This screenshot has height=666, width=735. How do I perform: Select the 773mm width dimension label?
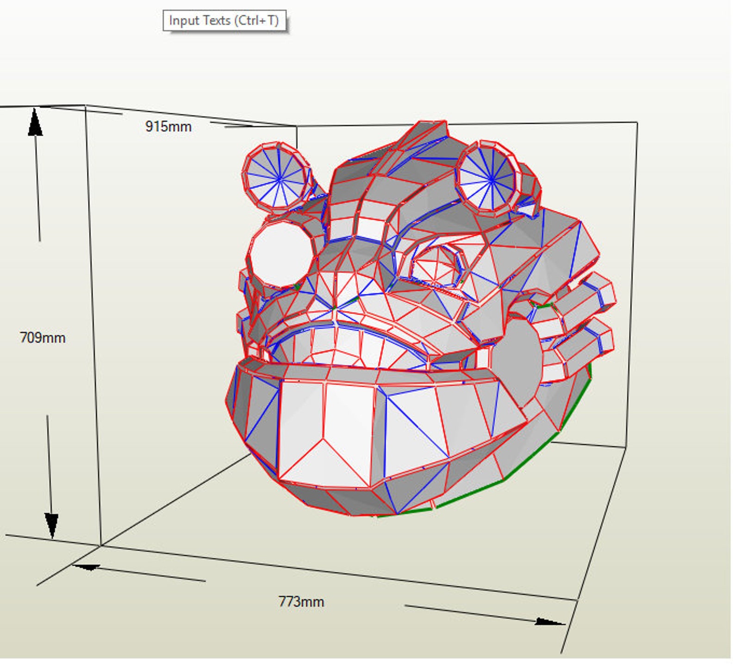point(301,602)
